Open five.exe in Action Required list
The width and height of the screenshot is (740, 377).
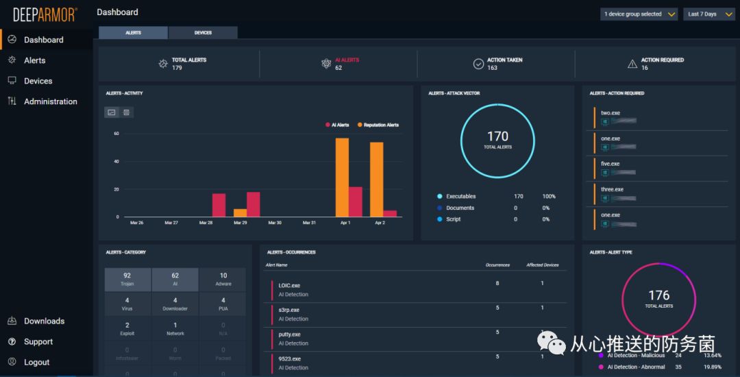661,169
